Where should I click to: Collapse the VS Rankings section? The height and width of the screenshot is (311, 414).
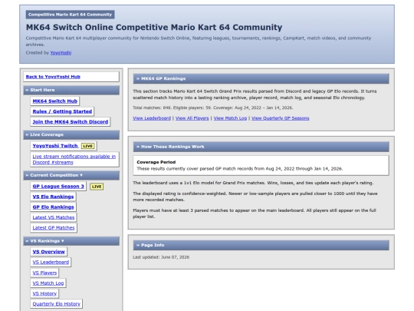tap(71, 241)
